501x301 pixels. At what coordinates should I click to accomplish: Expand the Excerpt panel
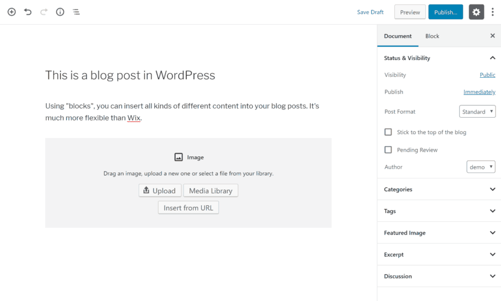[x=439, y=255]
